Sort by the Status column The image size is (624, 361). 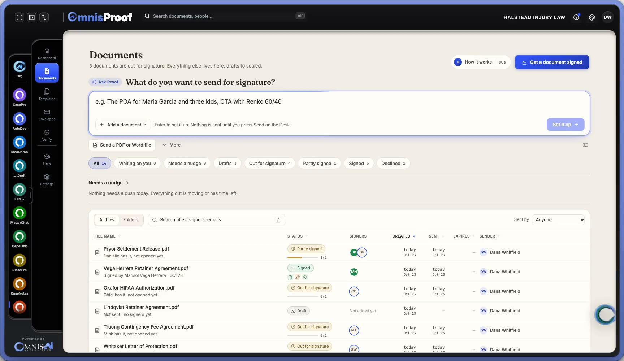click(x=298, y=236)
